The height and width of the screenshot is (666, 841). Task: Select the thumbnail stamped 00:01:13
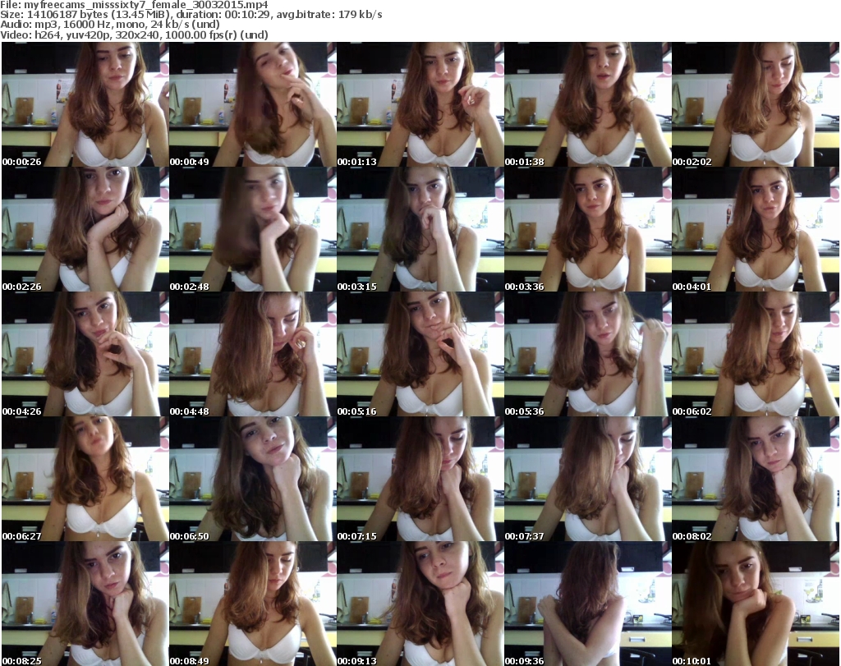(x=420, y=104)
